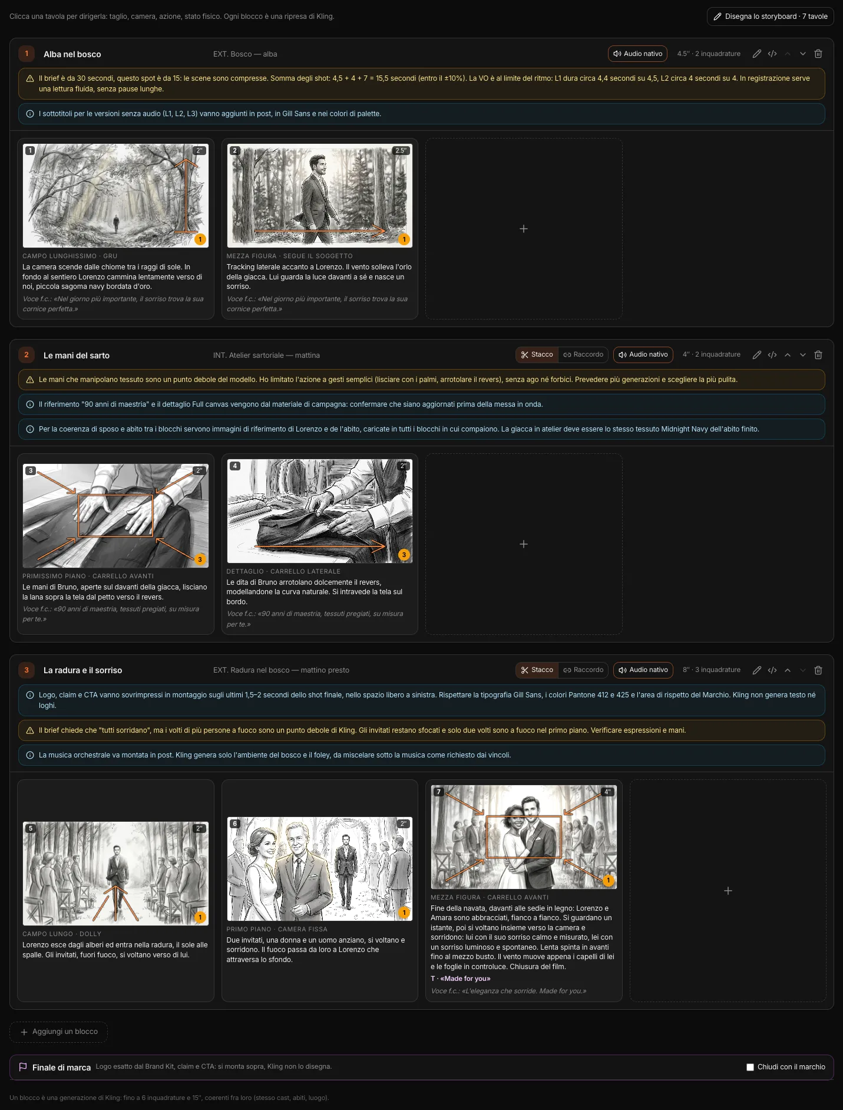Click the Alba nel bosco block title

pos(72,54)
